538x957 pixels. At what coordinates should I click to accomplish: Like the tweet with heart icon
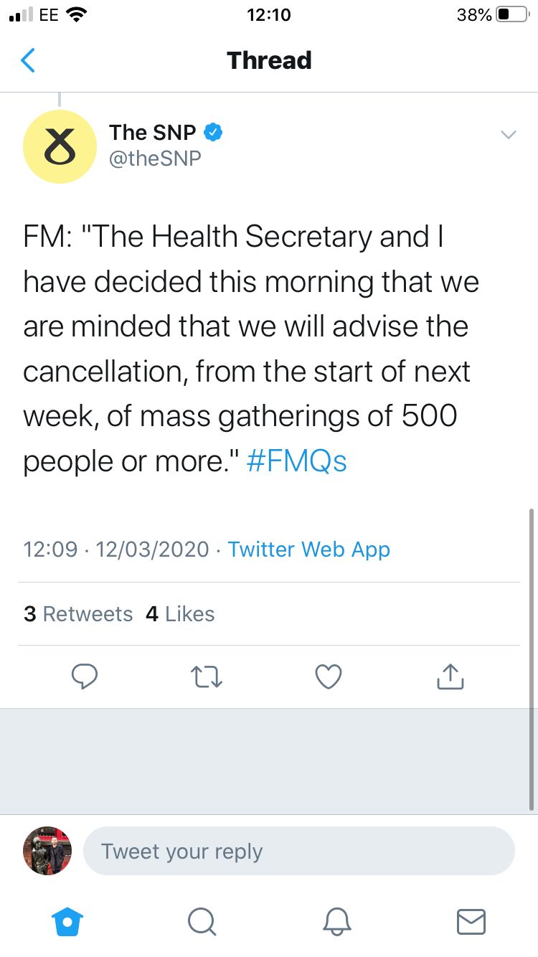click(x=329, y=676)
